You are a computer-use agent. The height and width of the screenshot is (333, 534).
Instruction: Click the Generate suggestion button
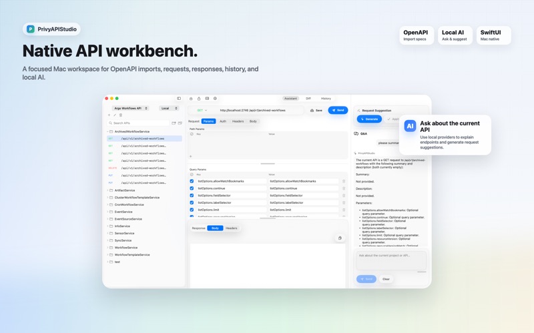369,119
